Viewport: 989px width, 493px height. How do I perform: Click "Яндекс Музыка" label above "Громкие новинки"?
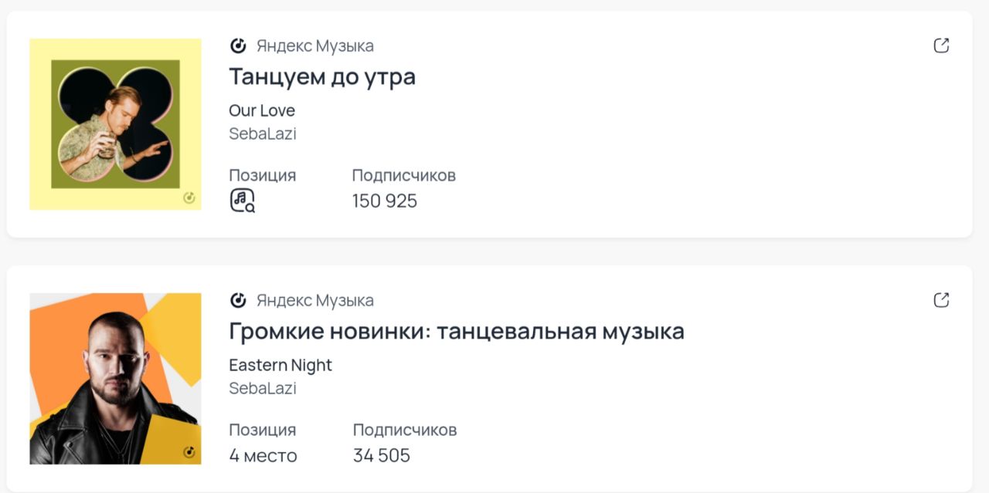[x=315, y=301]
